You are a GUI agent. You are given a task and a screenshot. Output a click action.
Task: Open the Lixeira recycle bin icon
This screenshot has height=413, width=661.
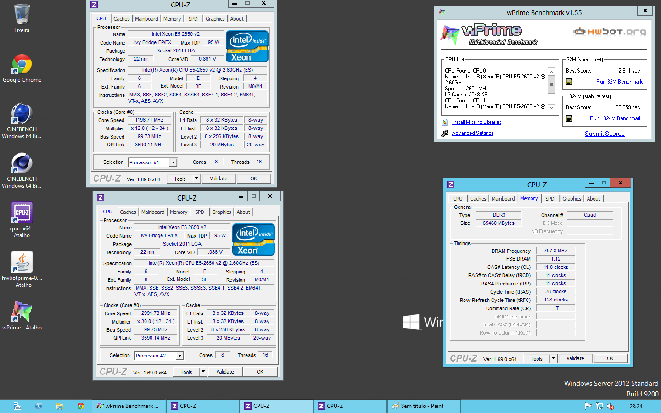22,15
